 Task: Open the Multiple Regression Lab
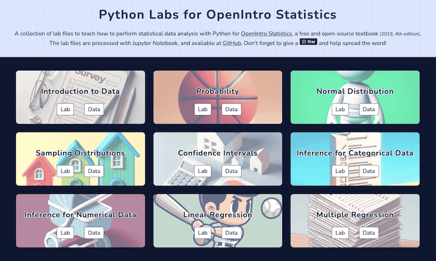(340, 233)
